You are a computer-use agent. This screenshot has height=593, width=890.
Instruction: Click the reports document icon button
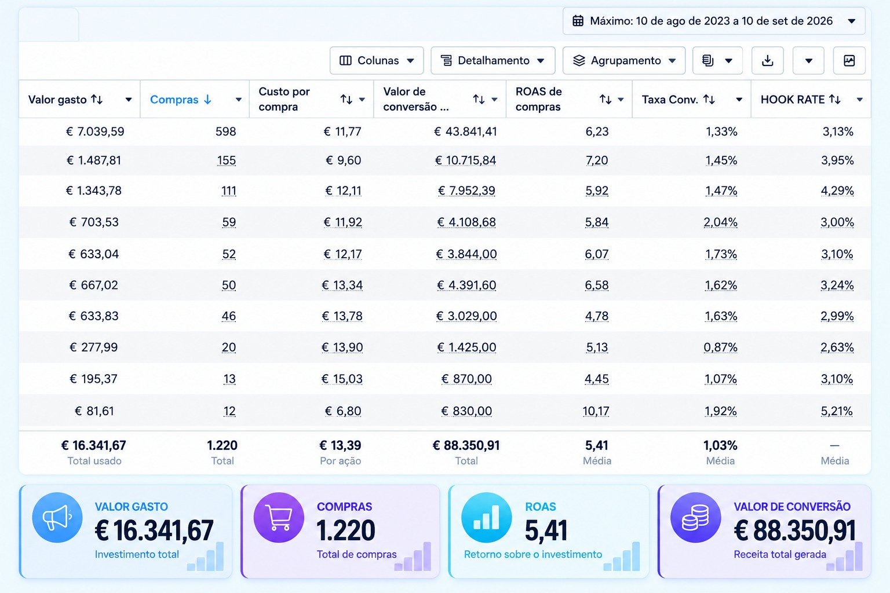point(717,60)
